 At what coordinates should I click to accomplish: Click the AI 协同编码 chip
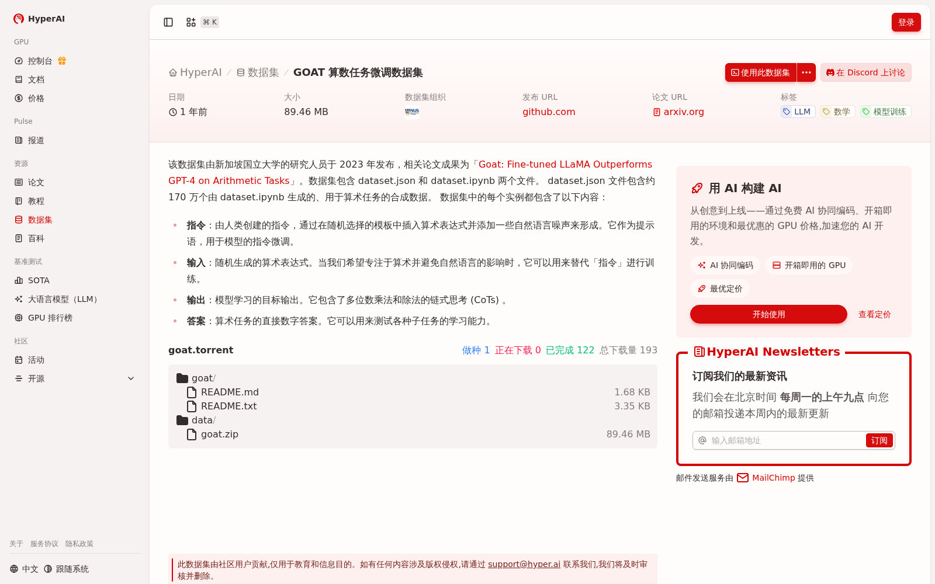(x=725, y=265)
